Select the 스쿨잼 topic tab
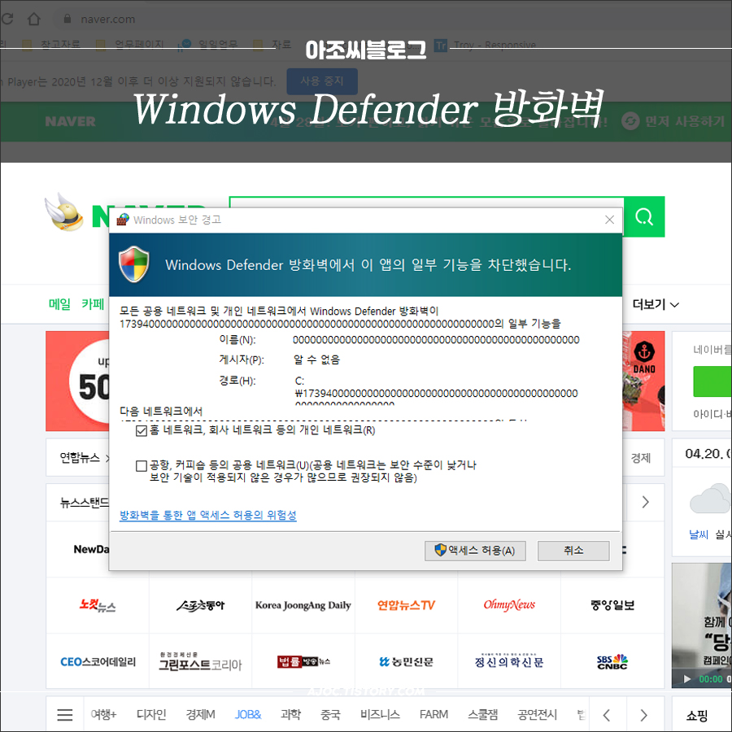732x732 pixels. click(x=482, y=715)
